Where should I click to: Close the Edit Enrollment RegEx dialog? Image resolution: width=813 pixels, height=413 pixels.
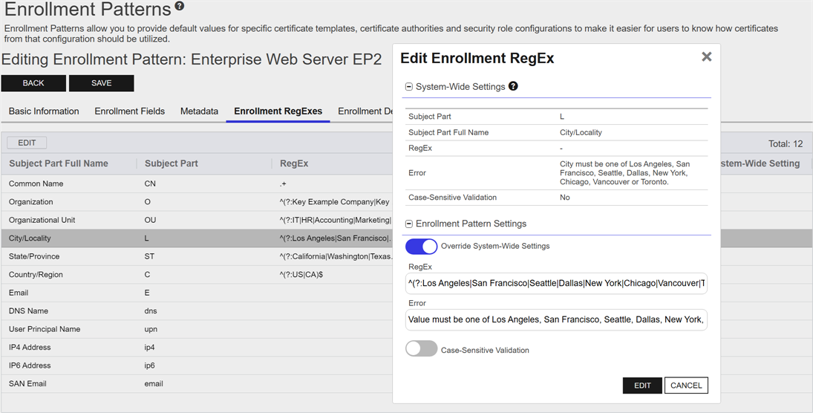pos(706,57)
